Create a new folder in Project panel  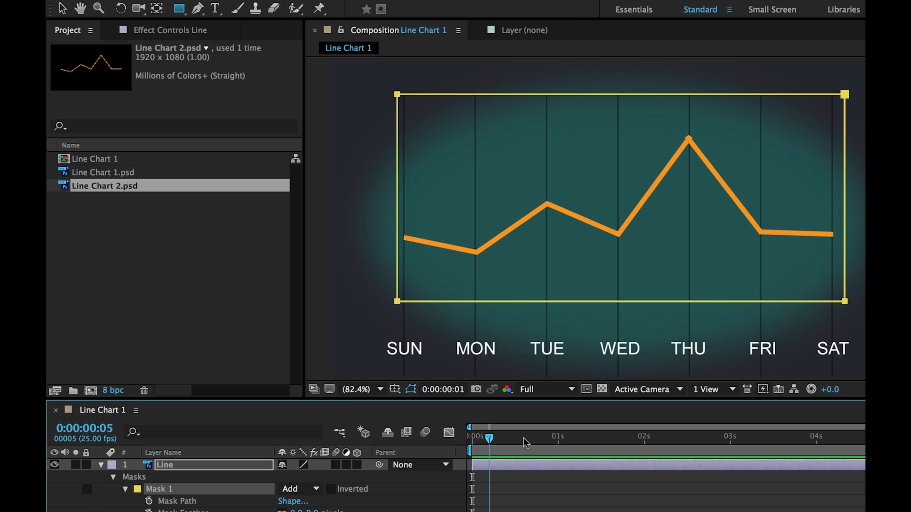pyautogui.click(x=73, y=390)
